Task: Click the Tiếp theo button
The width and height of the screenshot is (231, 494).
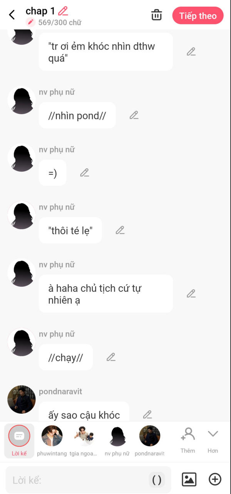Action: (x=198, y=16)
